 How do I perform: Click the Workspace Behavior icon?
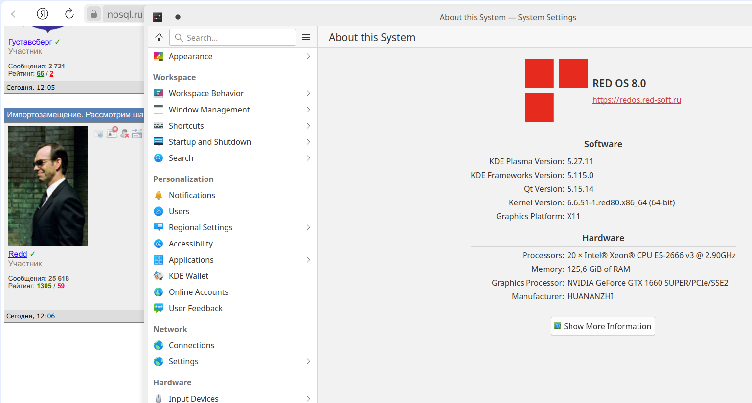pyautogui.click(x=159, y=93)
